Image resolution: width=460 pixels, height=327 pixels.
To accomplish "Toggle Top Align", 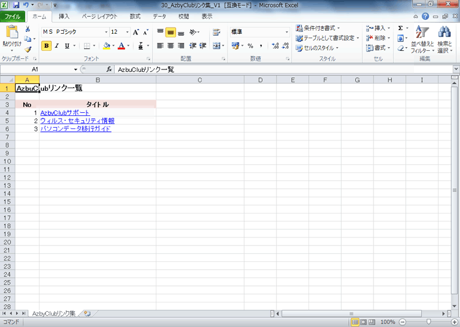I will point(160,32).
